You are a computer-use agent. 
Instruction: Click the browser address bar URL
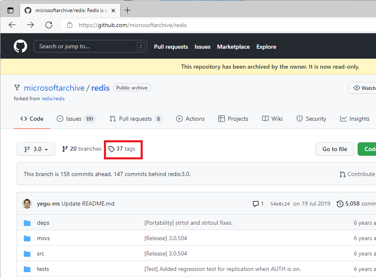tap(133, 25)
